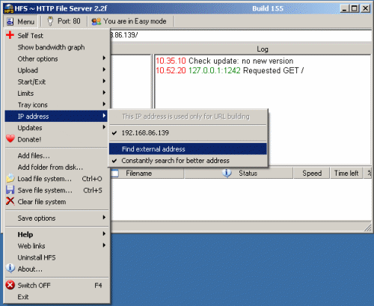The width and height of the screenshot is (374, 306).
Task: Choose Add folder from disk...
Action: coord(56,167)
